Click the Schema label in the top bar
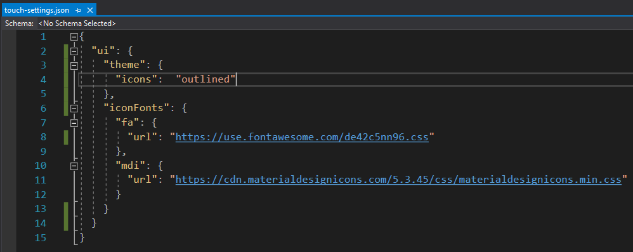 19,23
